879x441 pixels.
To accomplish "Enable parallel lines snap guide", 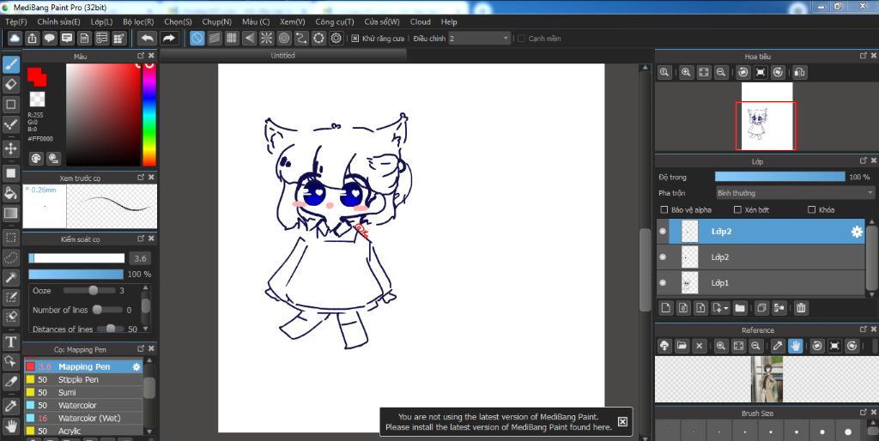I will [214, 38].
